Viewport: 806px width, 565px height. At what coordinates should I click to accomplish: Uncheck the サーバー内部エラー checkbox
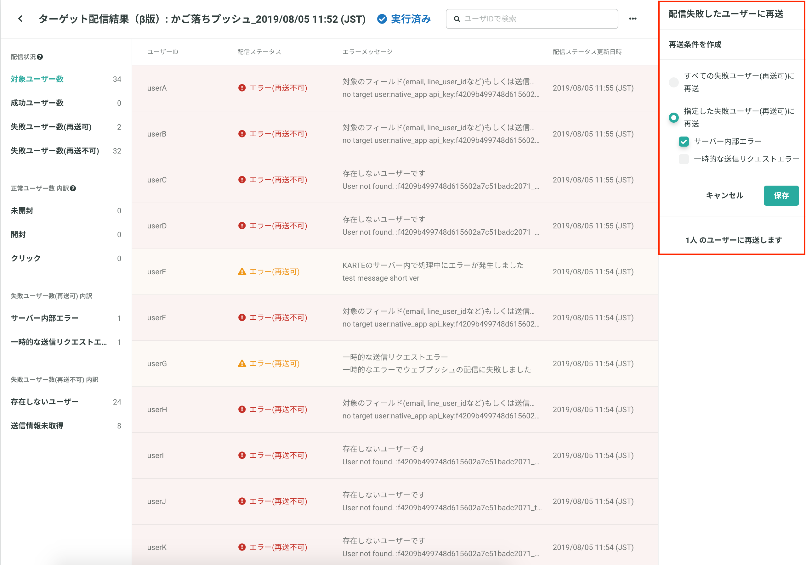684,141
